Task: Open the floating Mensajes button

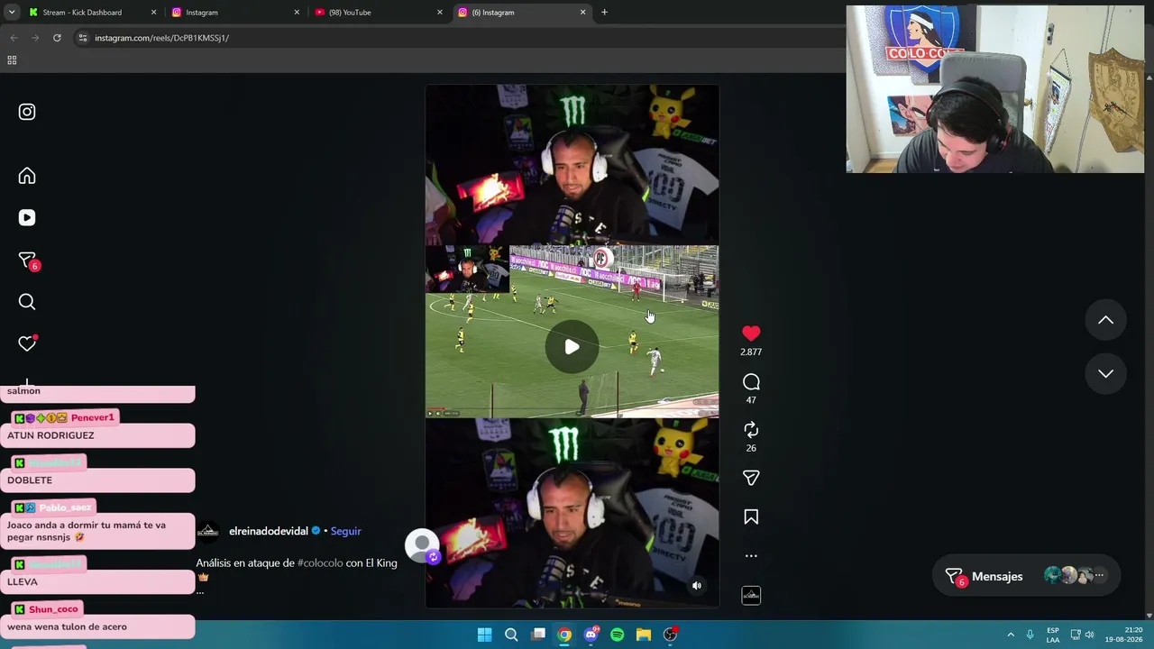Action: pos(1026,576)
